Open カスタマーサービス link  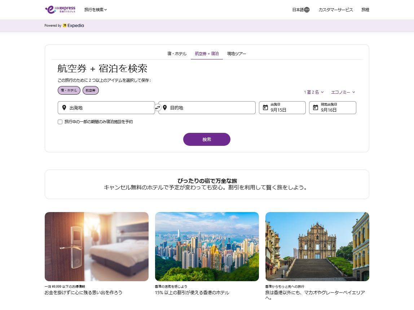[336, 10]
